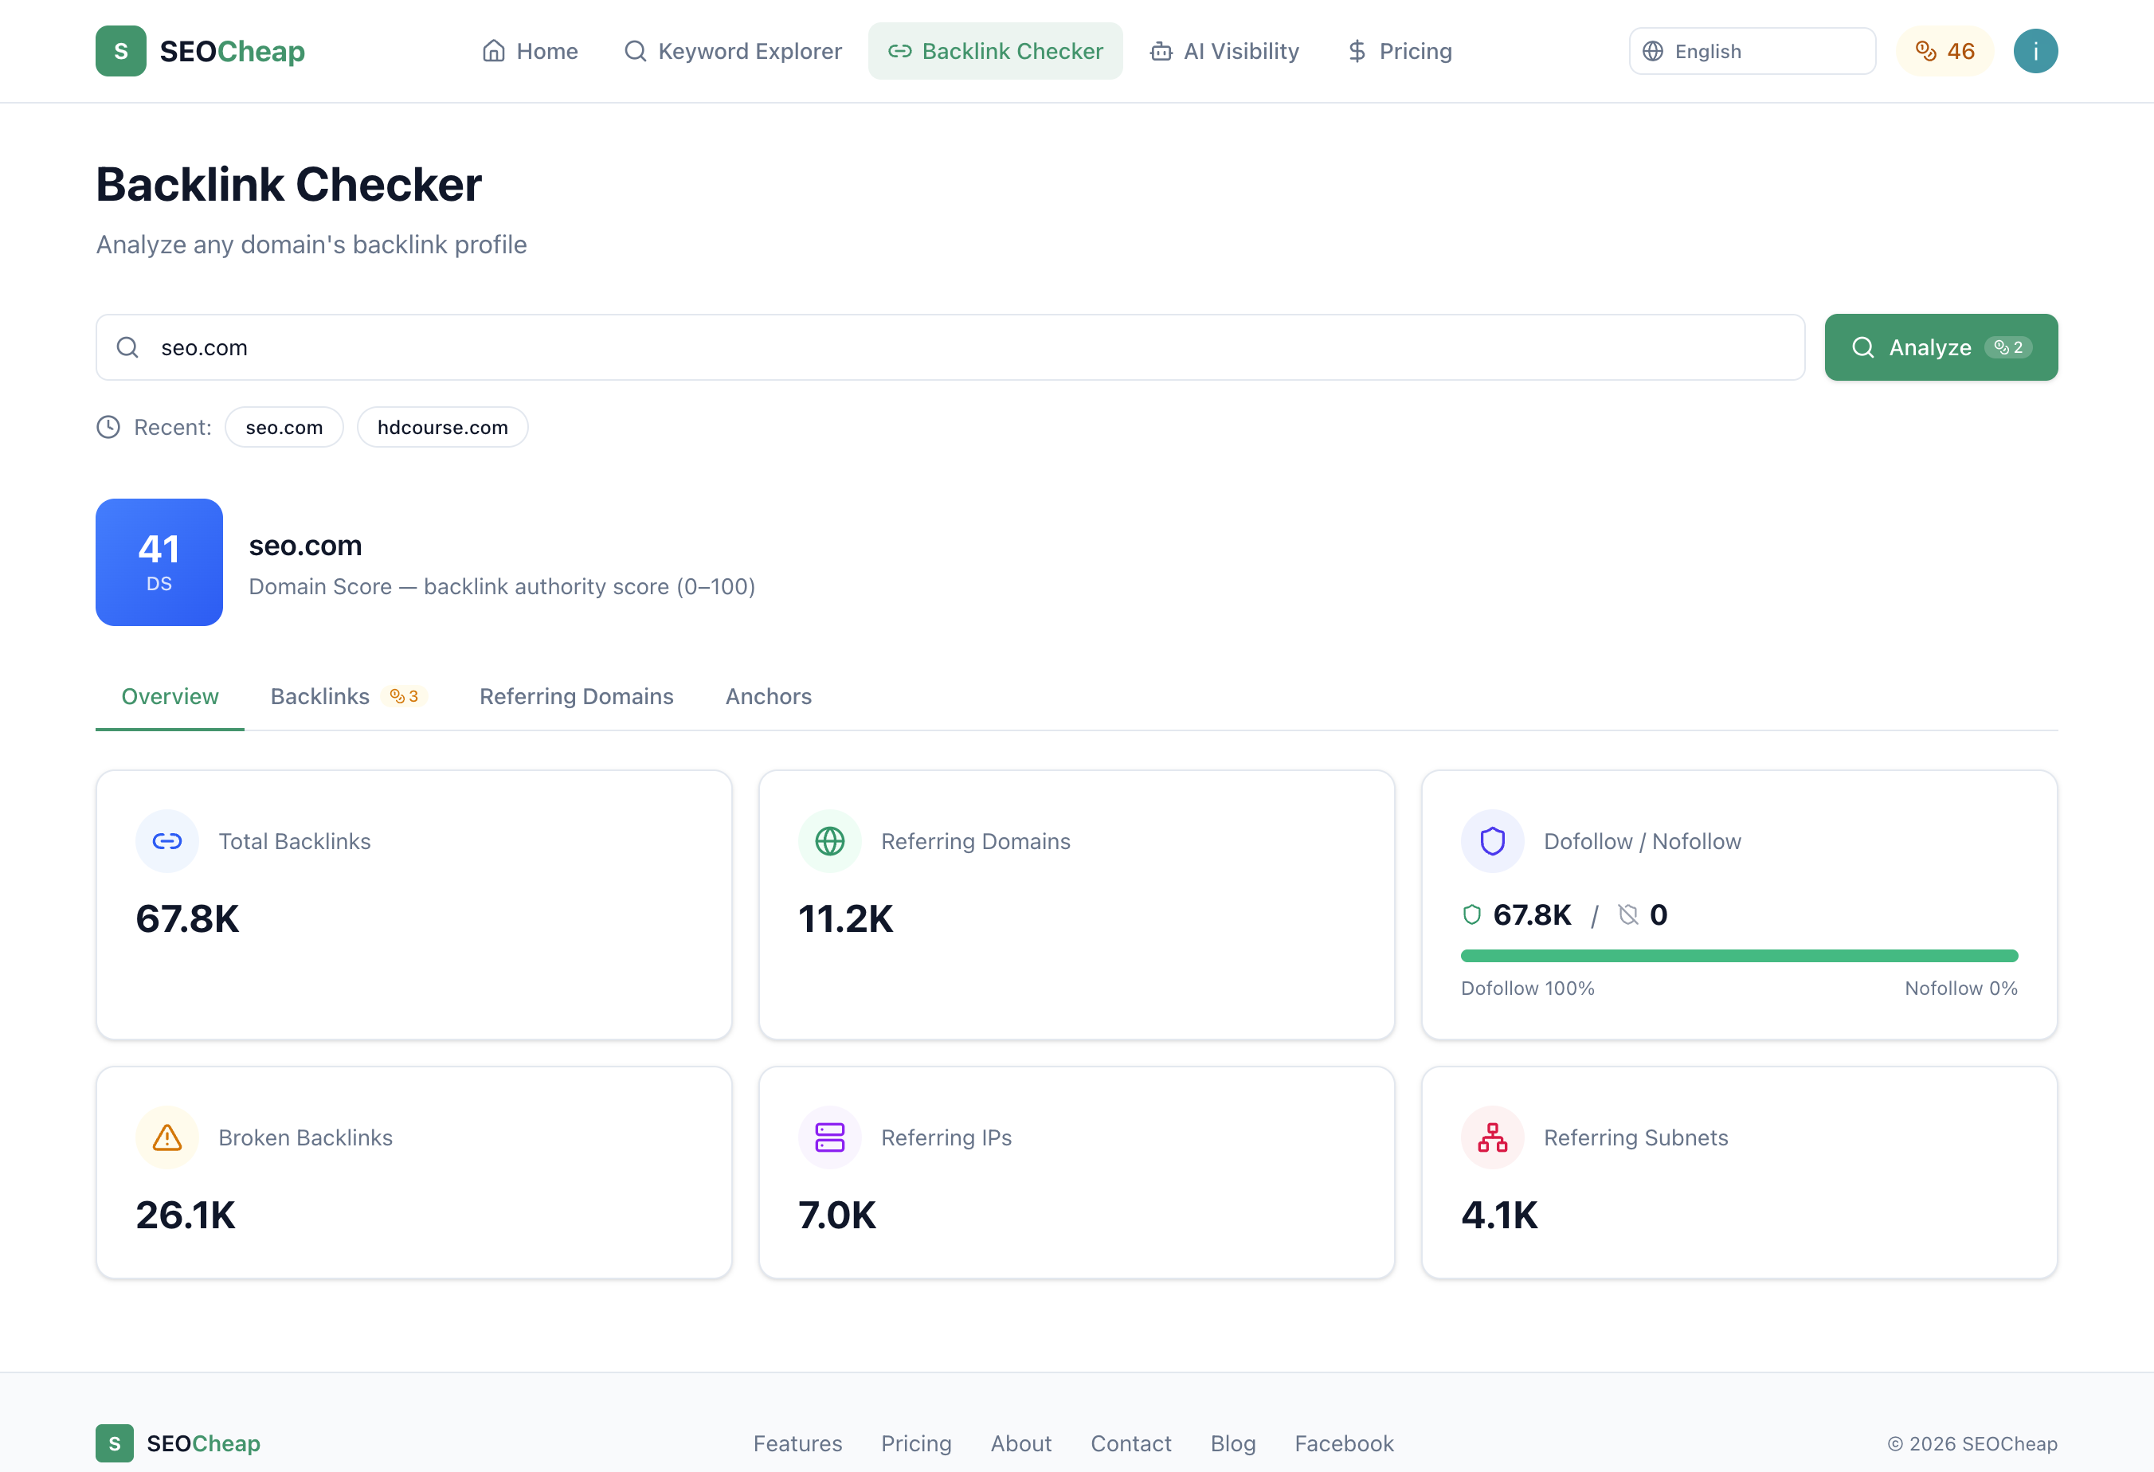This screenshot has width=2154, height=1472.
Task: Open AI Visibility via its robot icon
Action: coord(1161,51)
